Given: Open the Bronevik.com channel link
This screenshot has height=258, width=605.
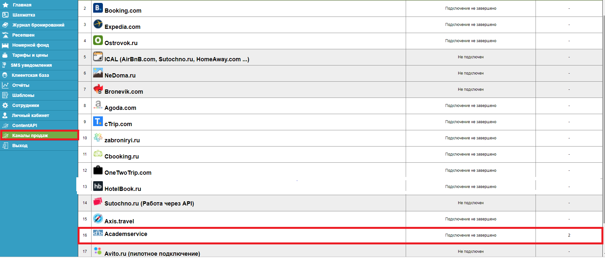Looking at the screenshot, I should click(124, 92).
